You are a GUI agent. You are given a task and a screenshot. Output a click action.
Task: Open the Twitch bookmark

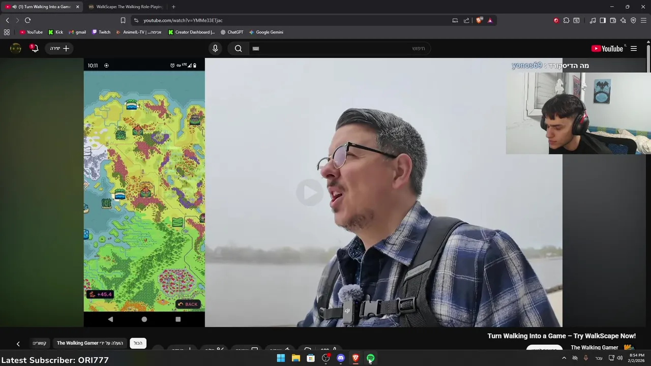pos(101,32)
